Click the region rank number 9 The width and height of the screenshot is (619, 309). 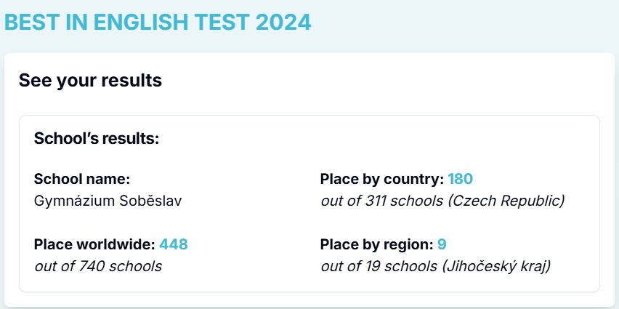442,244
